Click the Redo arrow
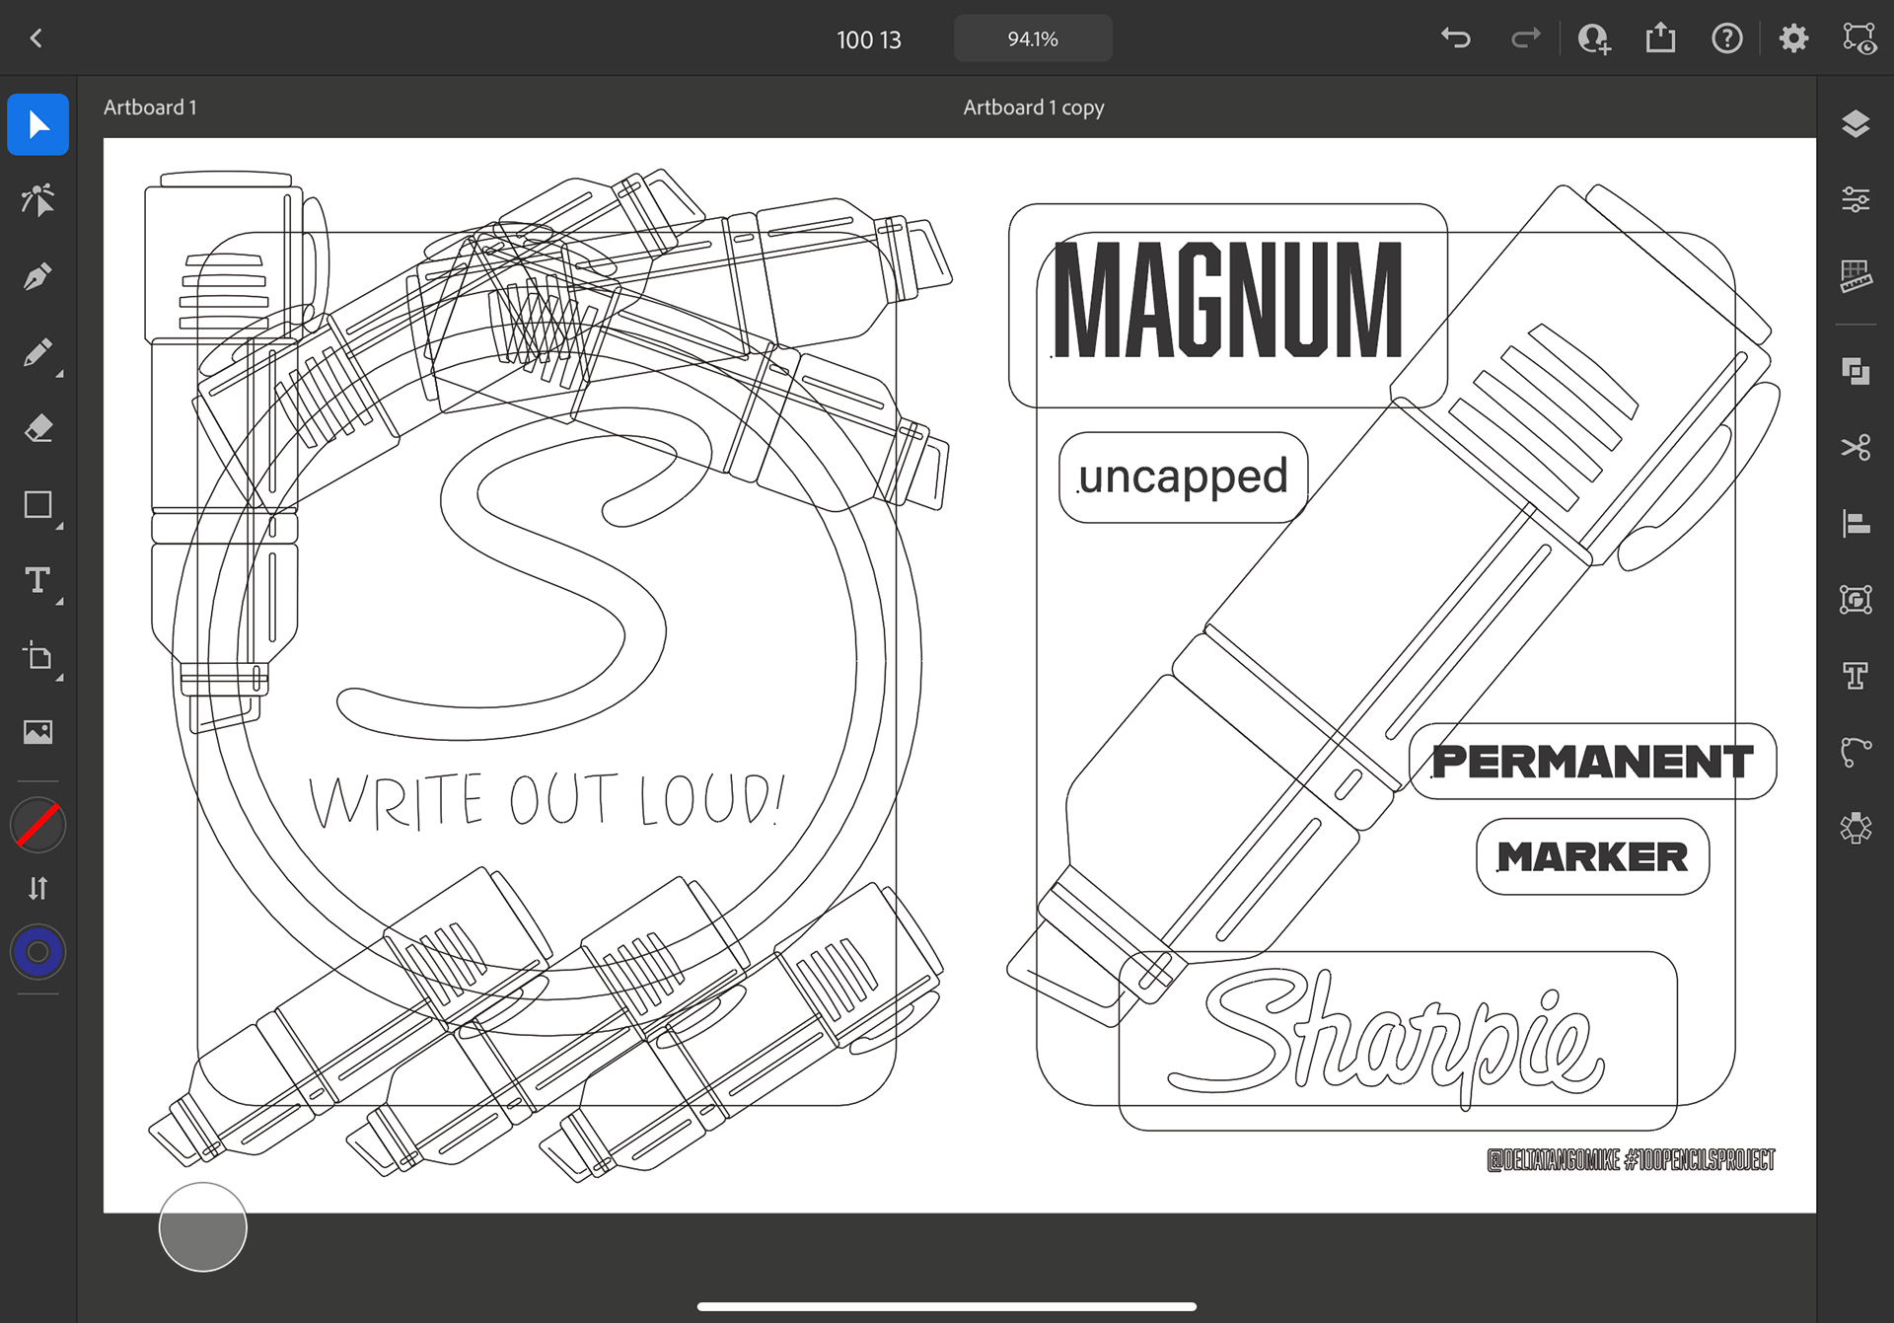Screen dimensions: 1894x1323 point(1525,38)
